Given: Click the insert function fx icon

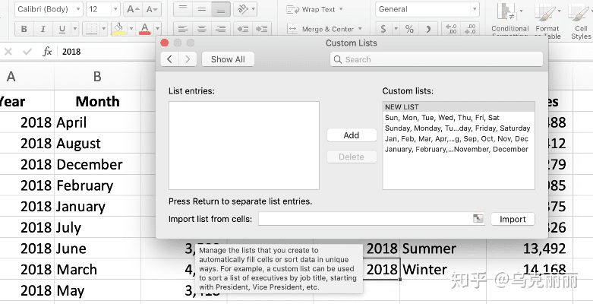Looking at the screenshot, I should click(47, 52).
